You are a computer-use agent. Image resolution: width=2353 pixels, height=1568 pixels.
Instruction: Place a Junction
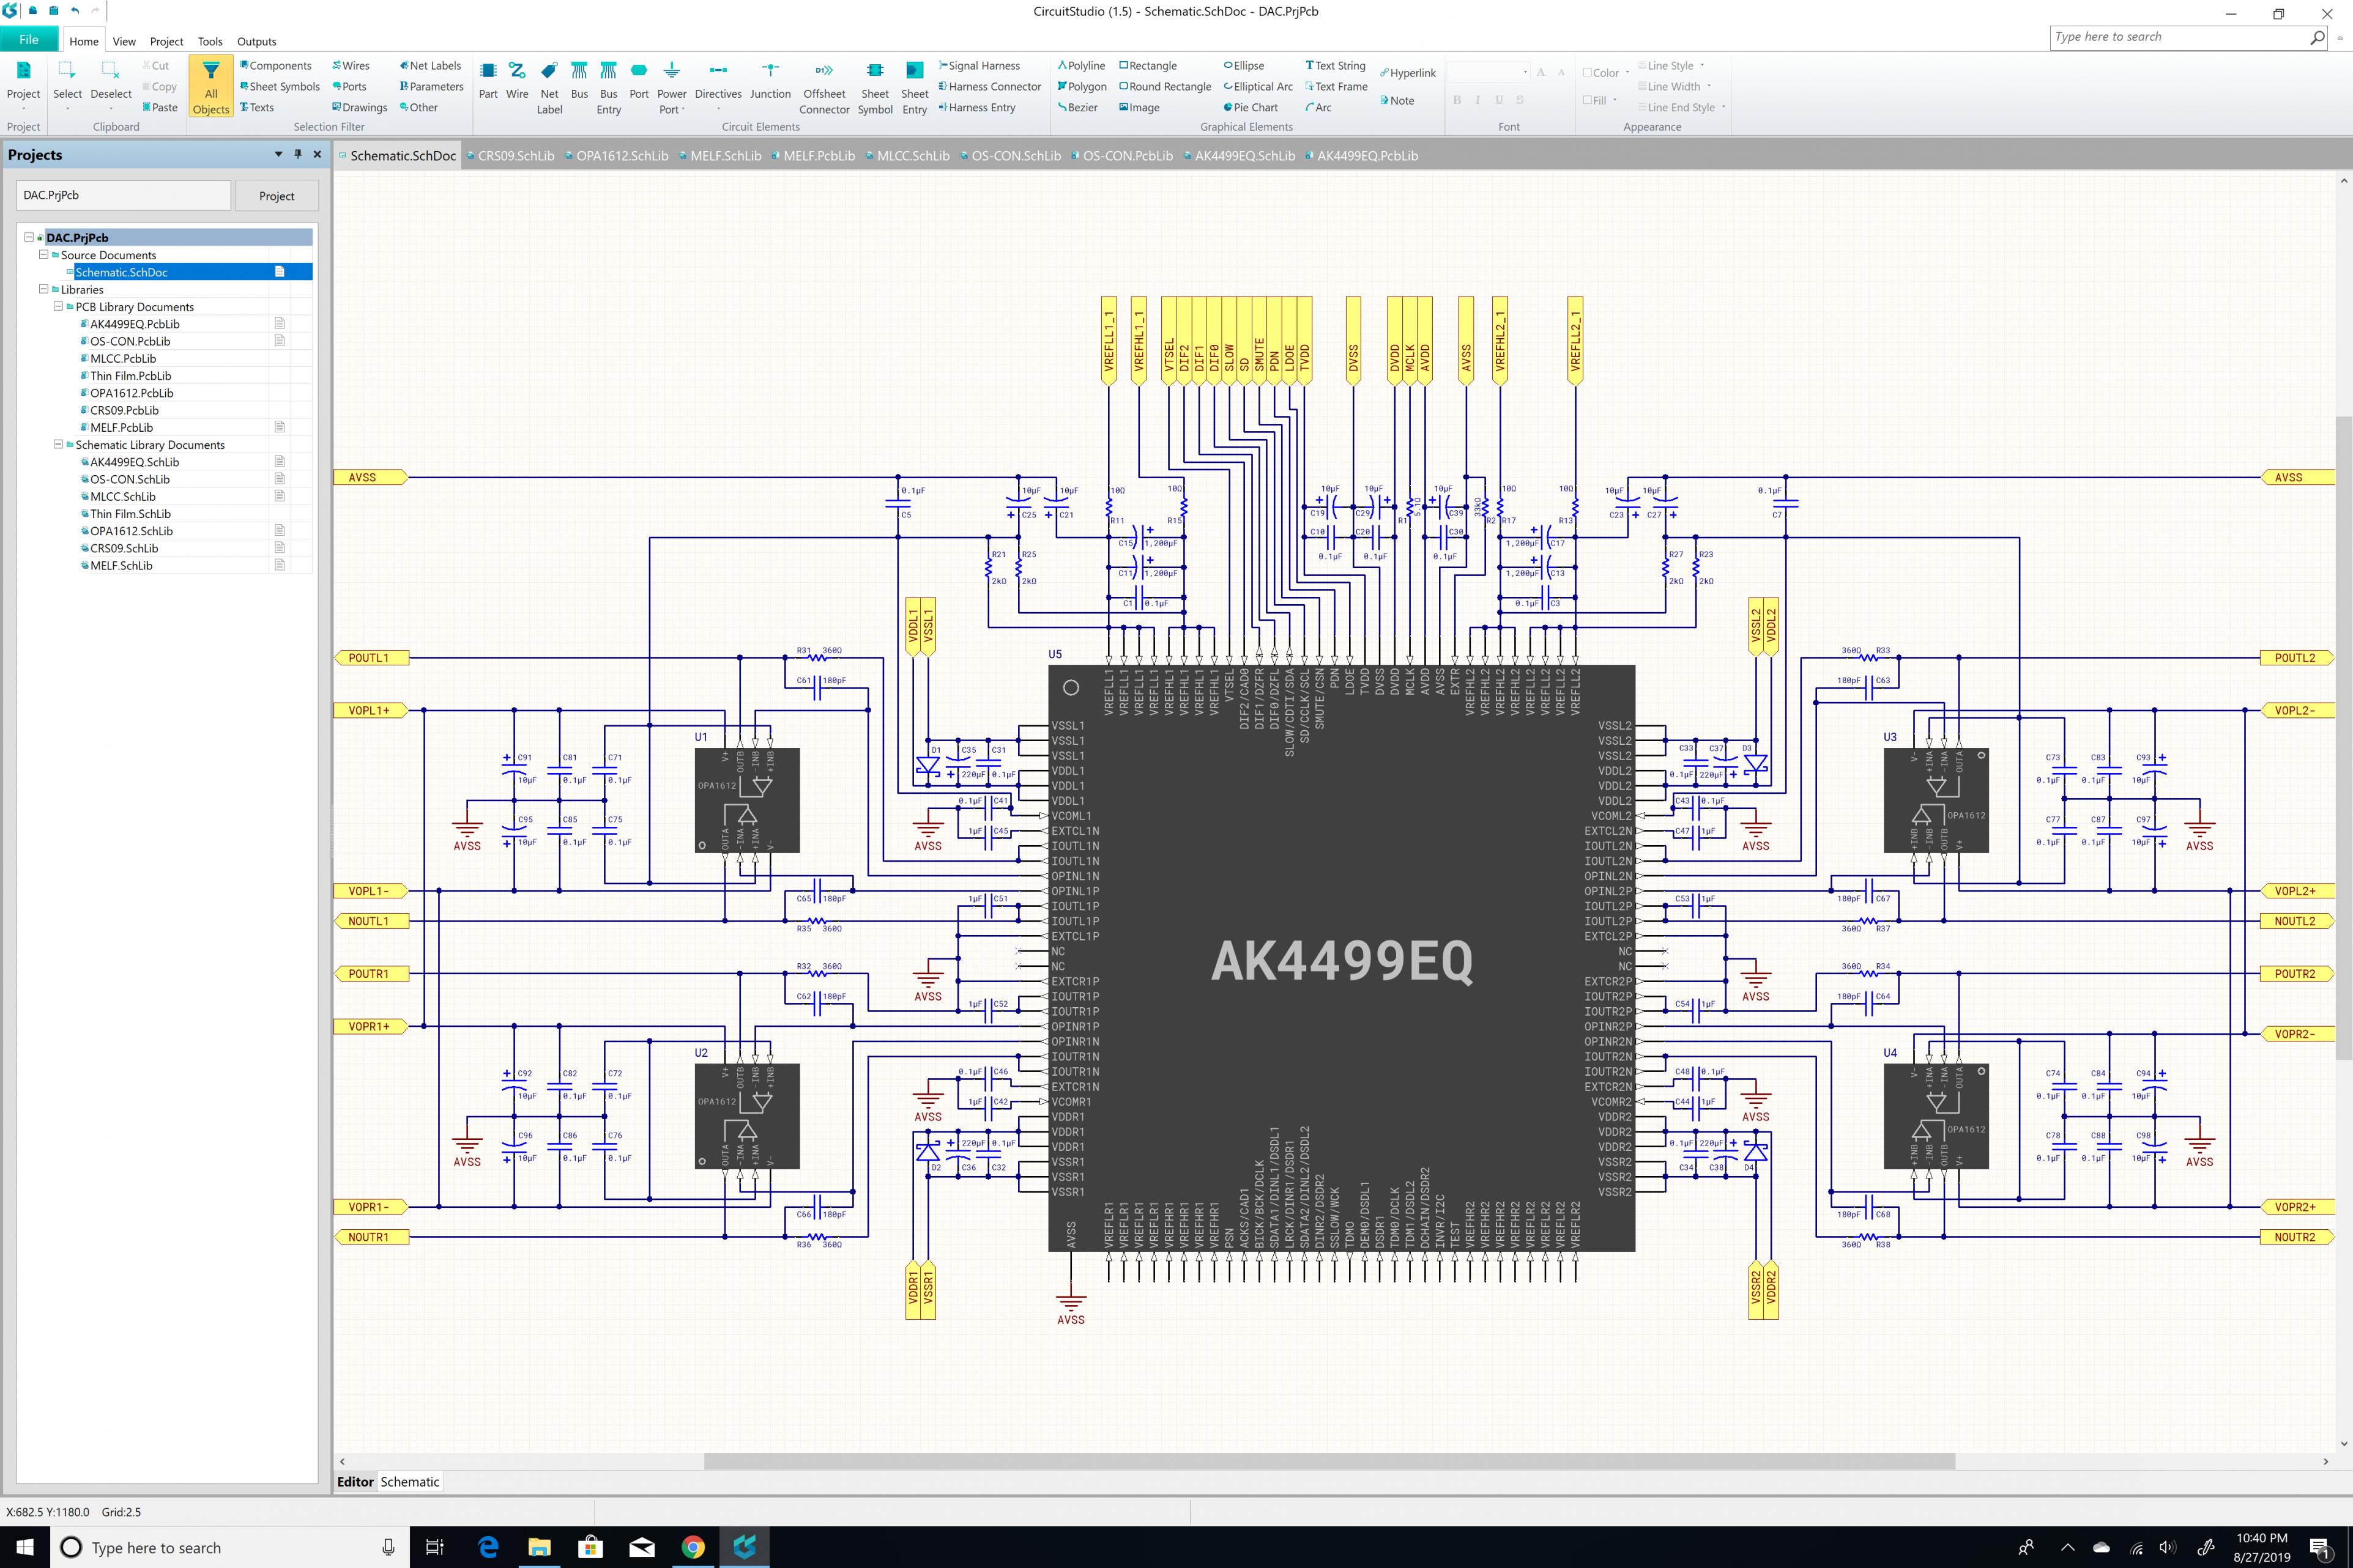[769, 80]
